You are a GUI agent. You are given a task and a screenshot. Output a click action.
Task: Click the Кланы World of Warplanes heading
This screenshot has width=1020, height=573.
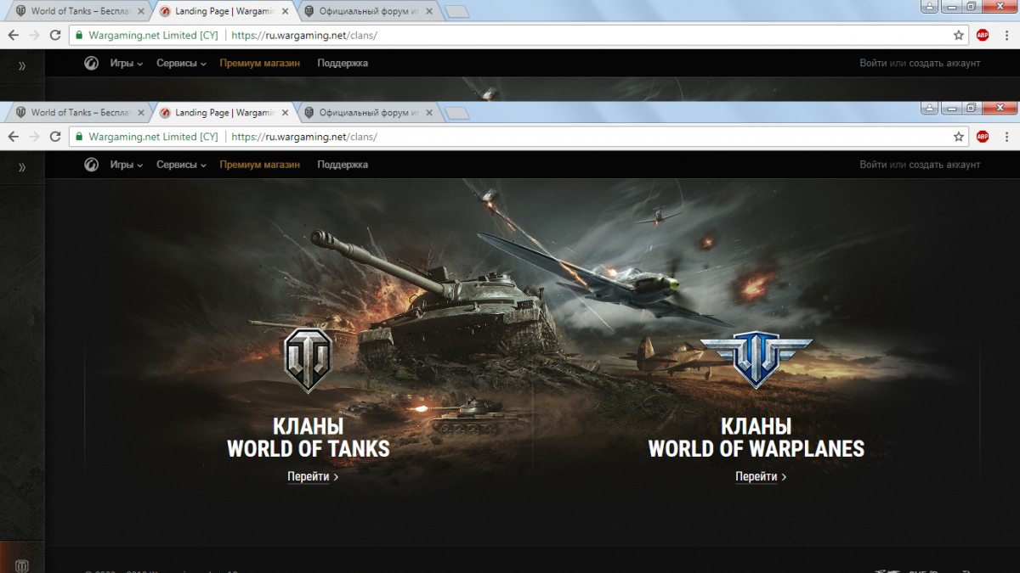(756, 437)
